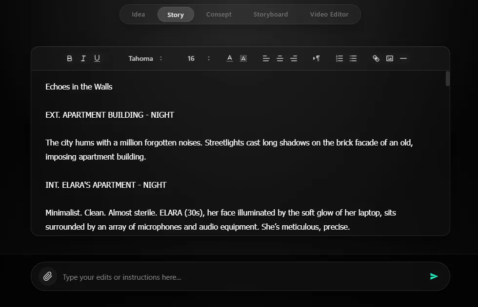
Task: Insert a hyperlink
Action: (376, 58)
